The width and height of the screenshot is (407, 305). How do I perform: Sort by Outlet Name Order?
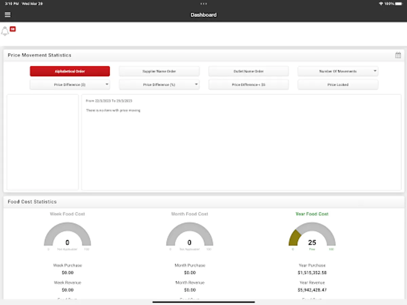[249, 72]
